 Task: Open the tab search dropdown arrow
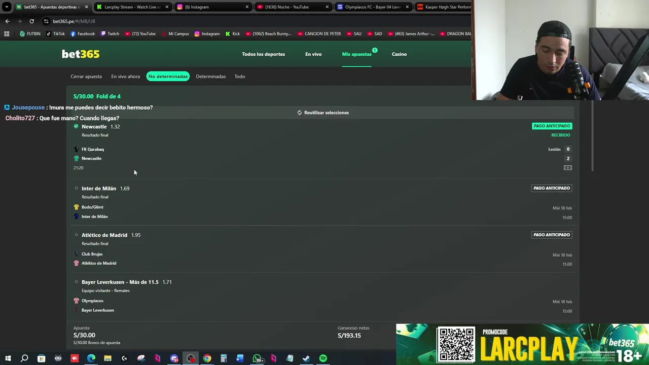click(7, 7)
